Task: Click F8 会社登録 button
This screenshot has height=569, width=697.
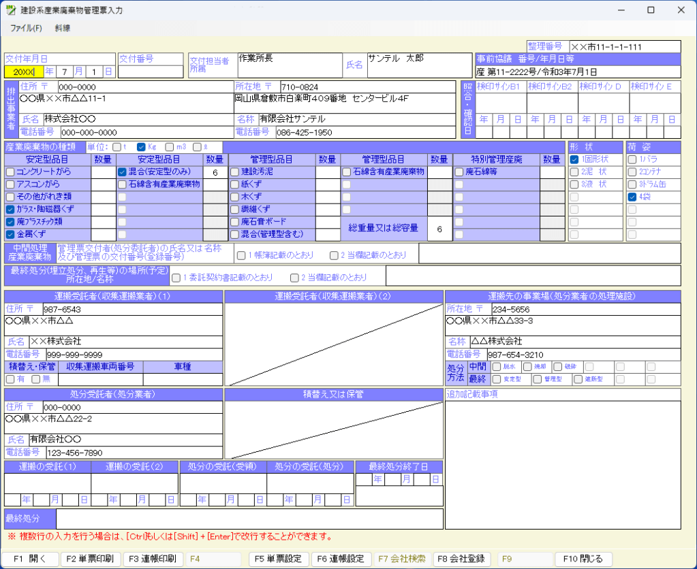Action: (462, 559)
